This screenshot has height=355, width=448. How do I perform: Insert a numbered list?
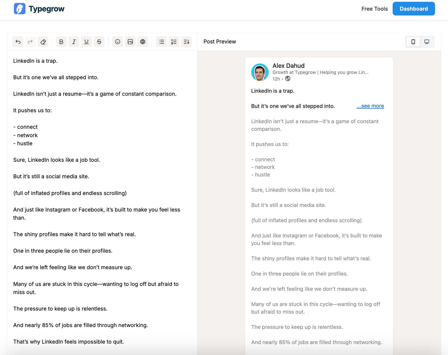[174, 42]
